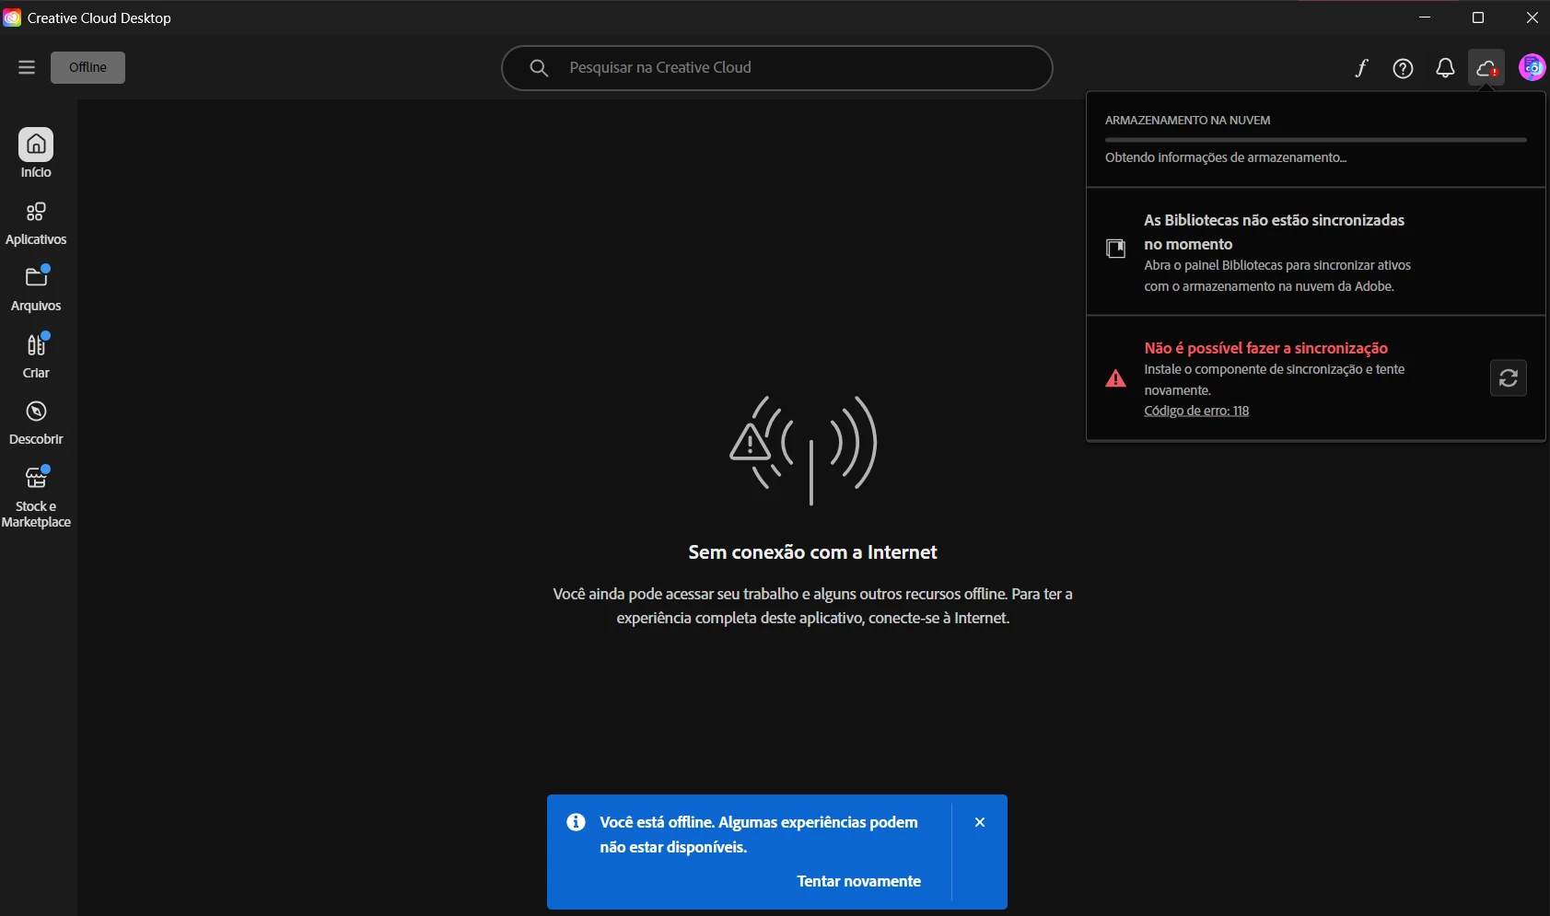This screenshot has width=1550, height=916.
Task: Click the Libraries panel icon
Action: (x=1115, y=249)
